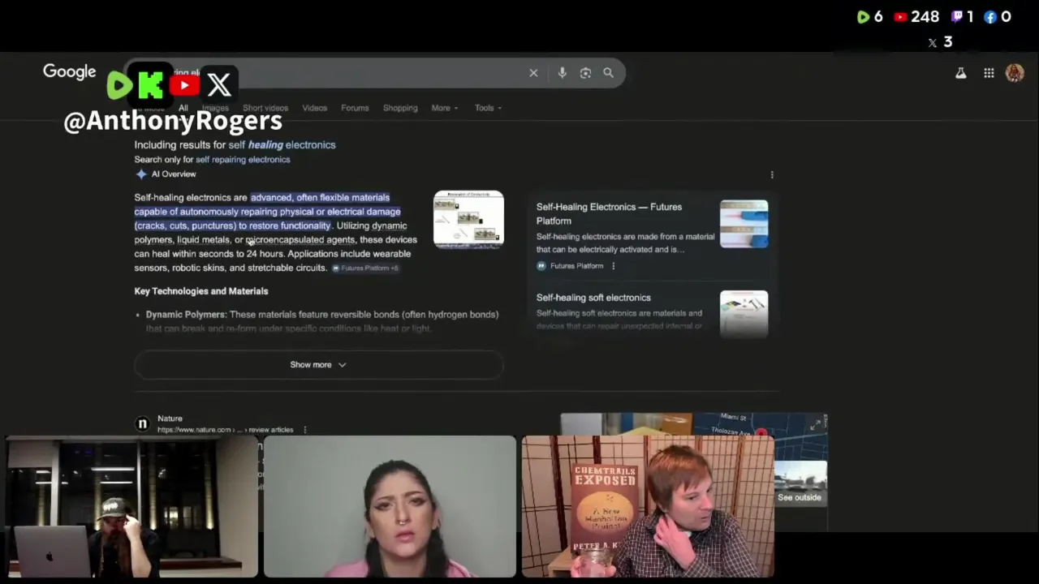Open AI Overview three-dot menu
Image resolution: width=1039 pixels, height=584 pixels.
pos(772,174)
